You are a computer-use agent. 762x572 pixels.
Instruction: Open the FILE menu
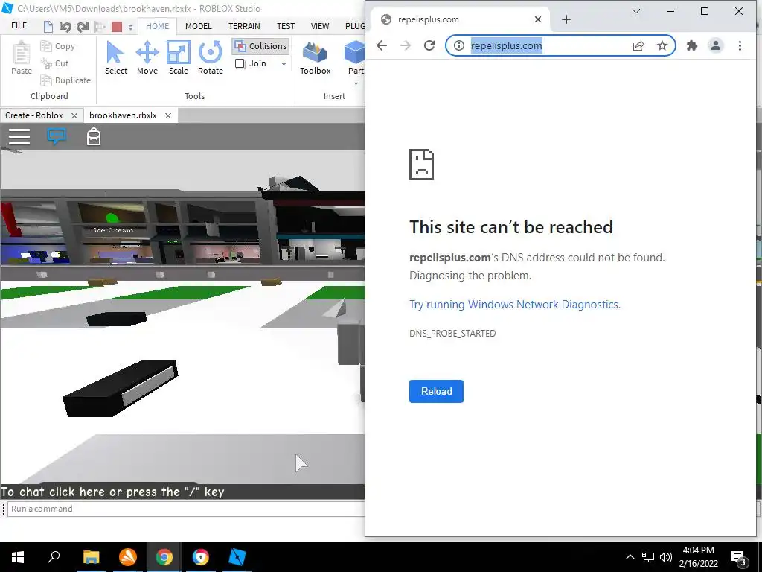point(19,26)
